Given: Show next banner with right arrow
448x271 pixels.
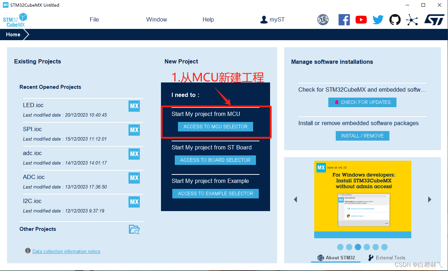Looking at the screenshot, I should click(430, 199).
